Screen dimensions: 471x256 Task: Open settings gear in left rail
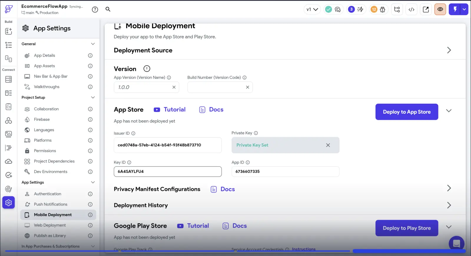(9, 203)
